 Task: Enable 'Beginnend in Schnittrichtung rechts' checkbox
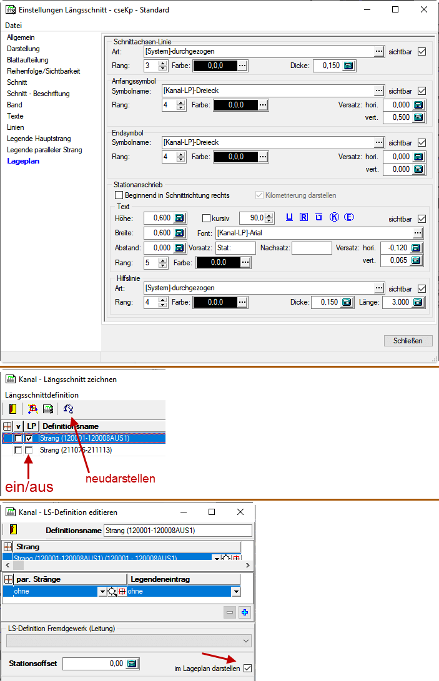pyautogui.click(x=119, y=195)
